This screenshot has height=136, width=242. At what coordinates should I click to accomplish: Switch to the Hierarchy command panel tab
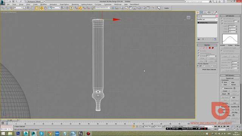(x=205, y=12)
